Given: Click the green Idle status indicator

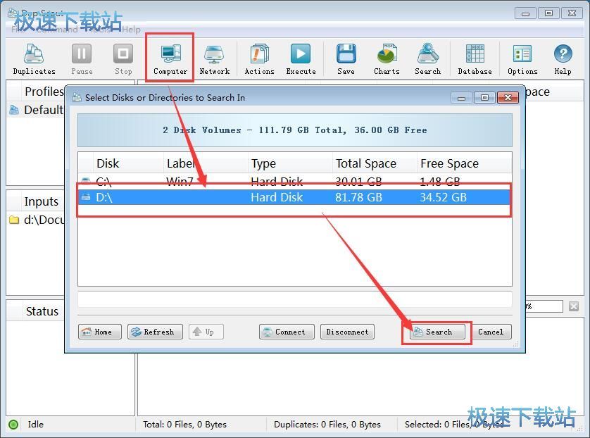Looking at the screenshot, I should 13,425.
